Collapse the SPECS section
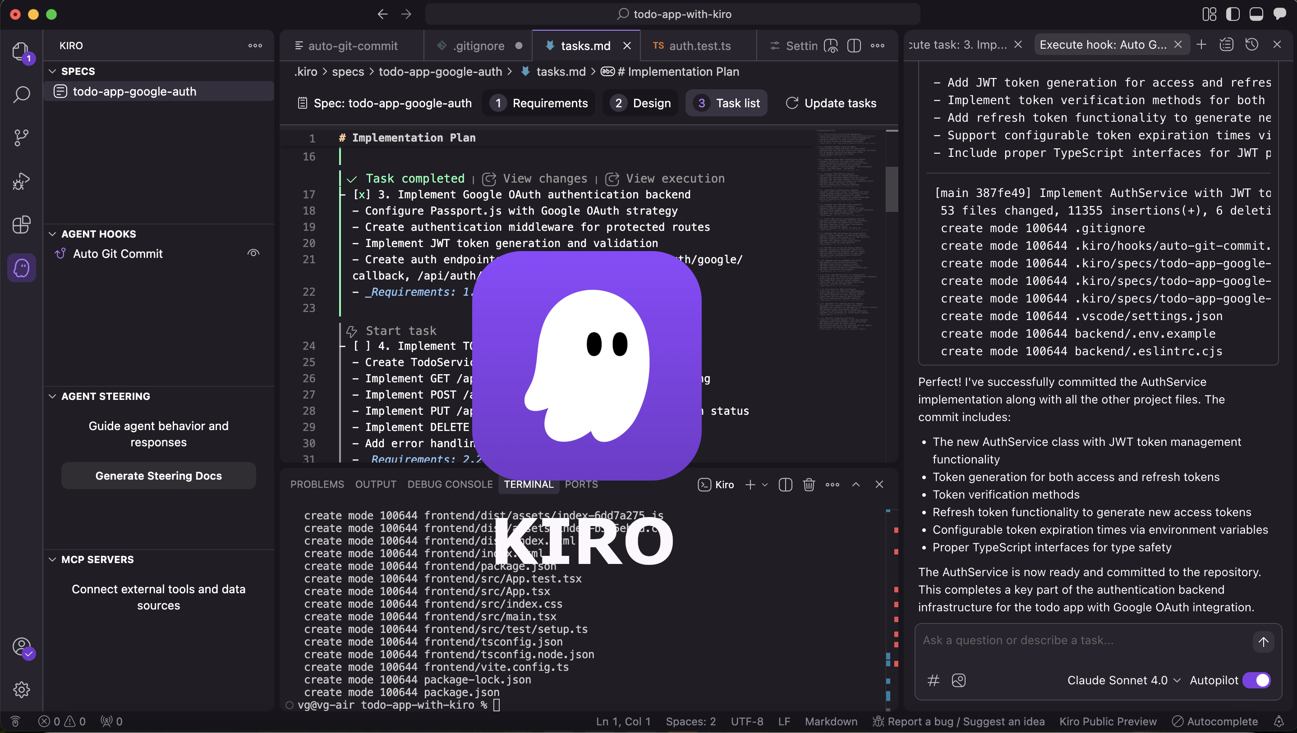This screenshot has width=1297, height=733. point(52,72)
